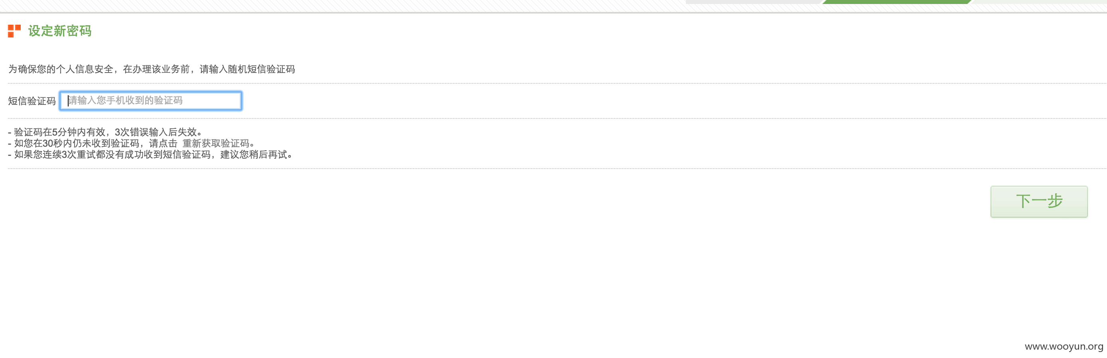Click the note starting 如果您连续3次重试

[150, 154]
